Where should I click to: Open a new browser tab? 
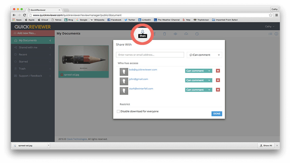(x=66, y=10)
